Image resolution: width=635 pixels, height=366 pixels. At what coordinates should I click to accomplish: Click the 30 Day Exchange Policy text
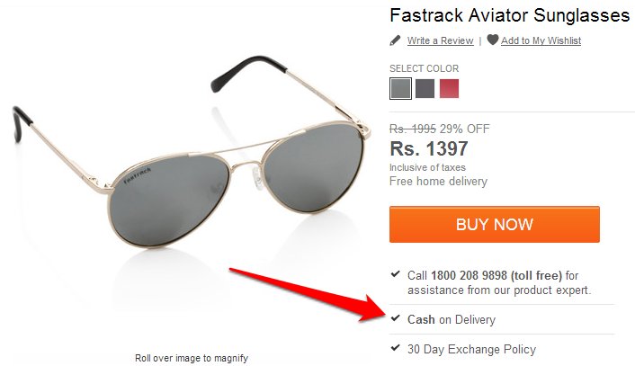[x=471, y=349]
